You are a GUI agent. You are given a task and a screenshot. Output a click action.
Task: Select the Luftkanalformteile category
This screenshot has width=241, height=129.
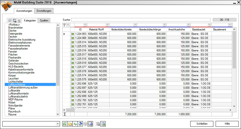click(x=19, y=93)
